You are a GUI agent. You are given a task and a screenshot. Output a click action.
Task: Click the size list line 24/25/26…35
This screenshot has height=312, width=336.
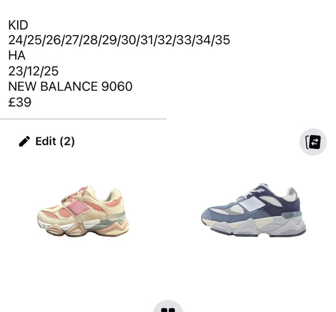119,40
